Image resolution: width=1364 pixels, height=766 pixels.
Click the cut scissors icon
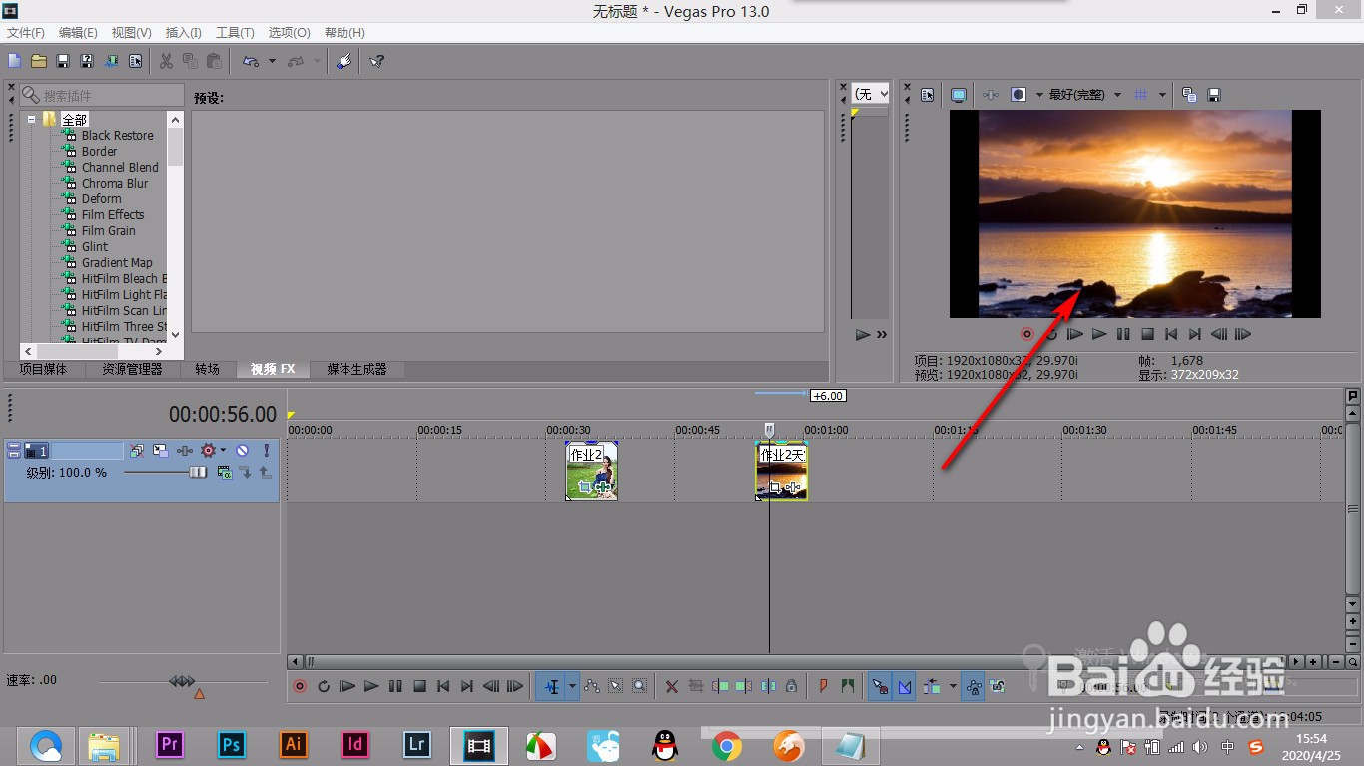coord(167,61)
